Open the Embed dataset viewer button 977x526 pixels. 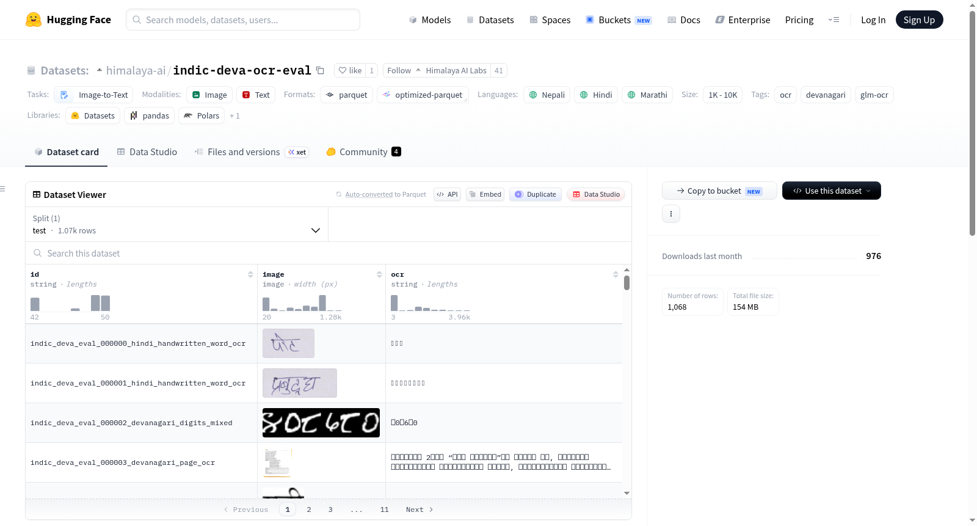485,194
